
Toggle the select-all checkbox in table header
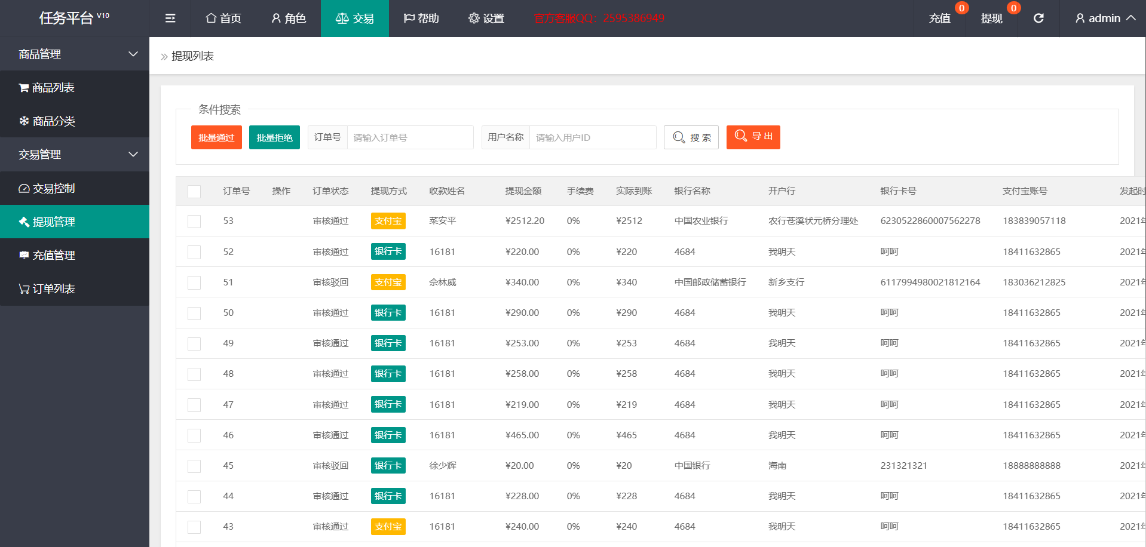[x=194, y=192]
